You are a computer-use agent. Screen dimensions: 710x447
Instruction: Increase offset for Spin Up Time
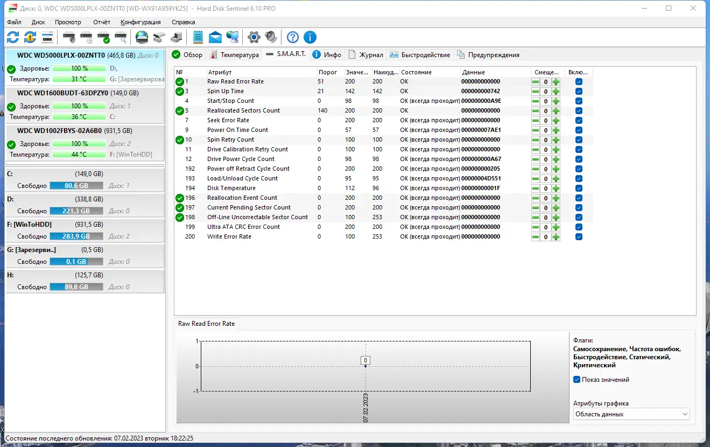pyautogui.click(x=556, y=92)
